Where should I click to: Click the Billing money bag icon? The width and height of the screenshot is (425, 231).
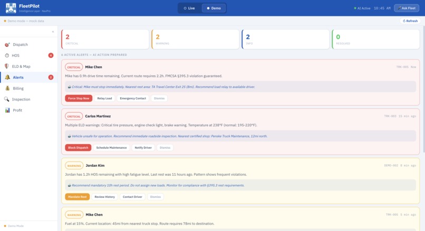(7, 88)
